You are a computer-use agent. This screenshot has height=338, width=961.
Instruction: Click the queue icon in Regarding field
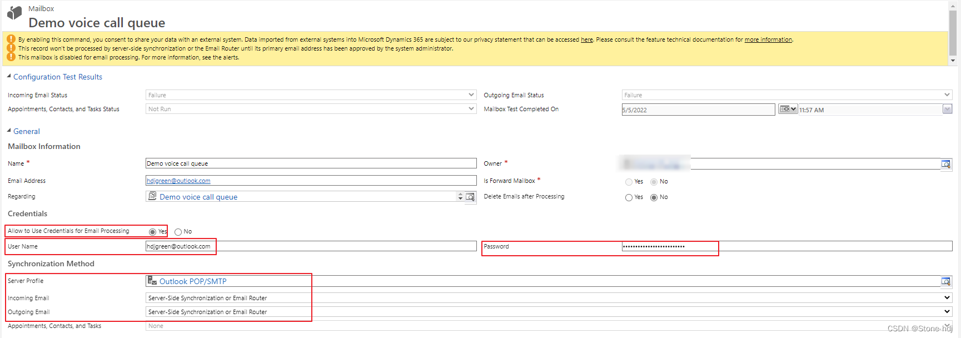tap(152, 196)
